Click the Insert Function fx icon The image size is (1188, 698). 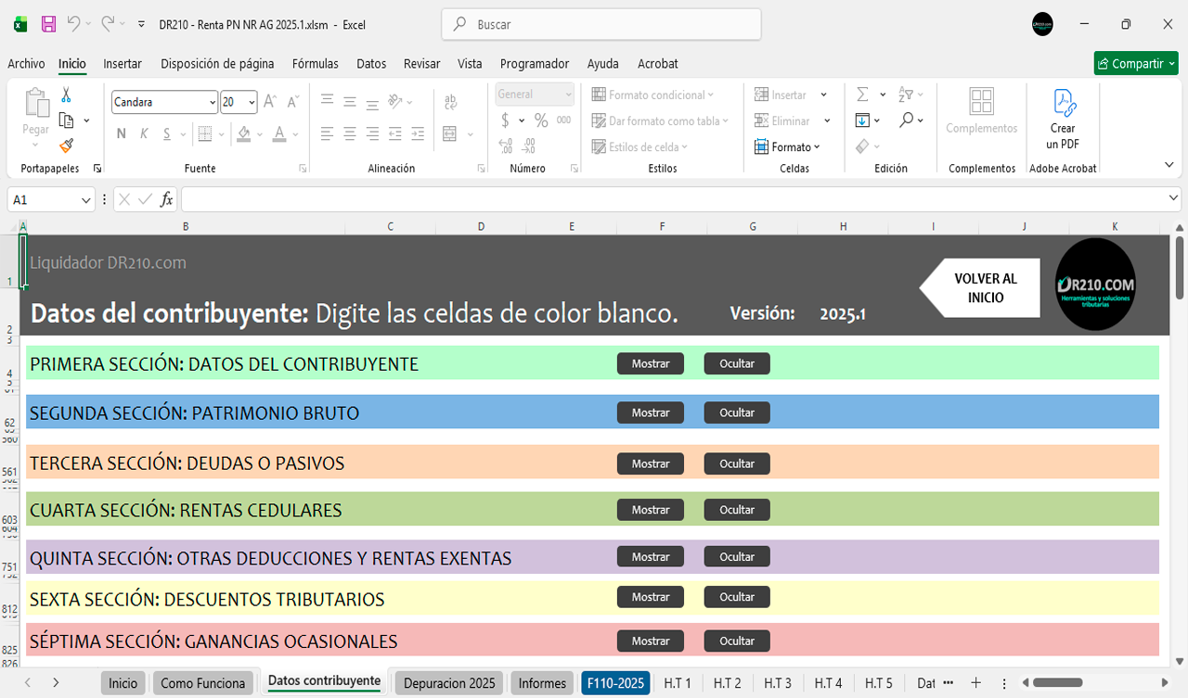click(167, 199)
